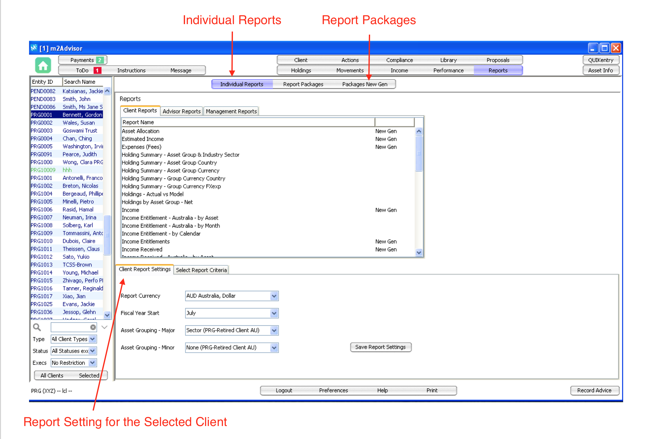Toggle the All Clients selector
650x439 pixels.
pyautogui.click(x=52, y=375)
